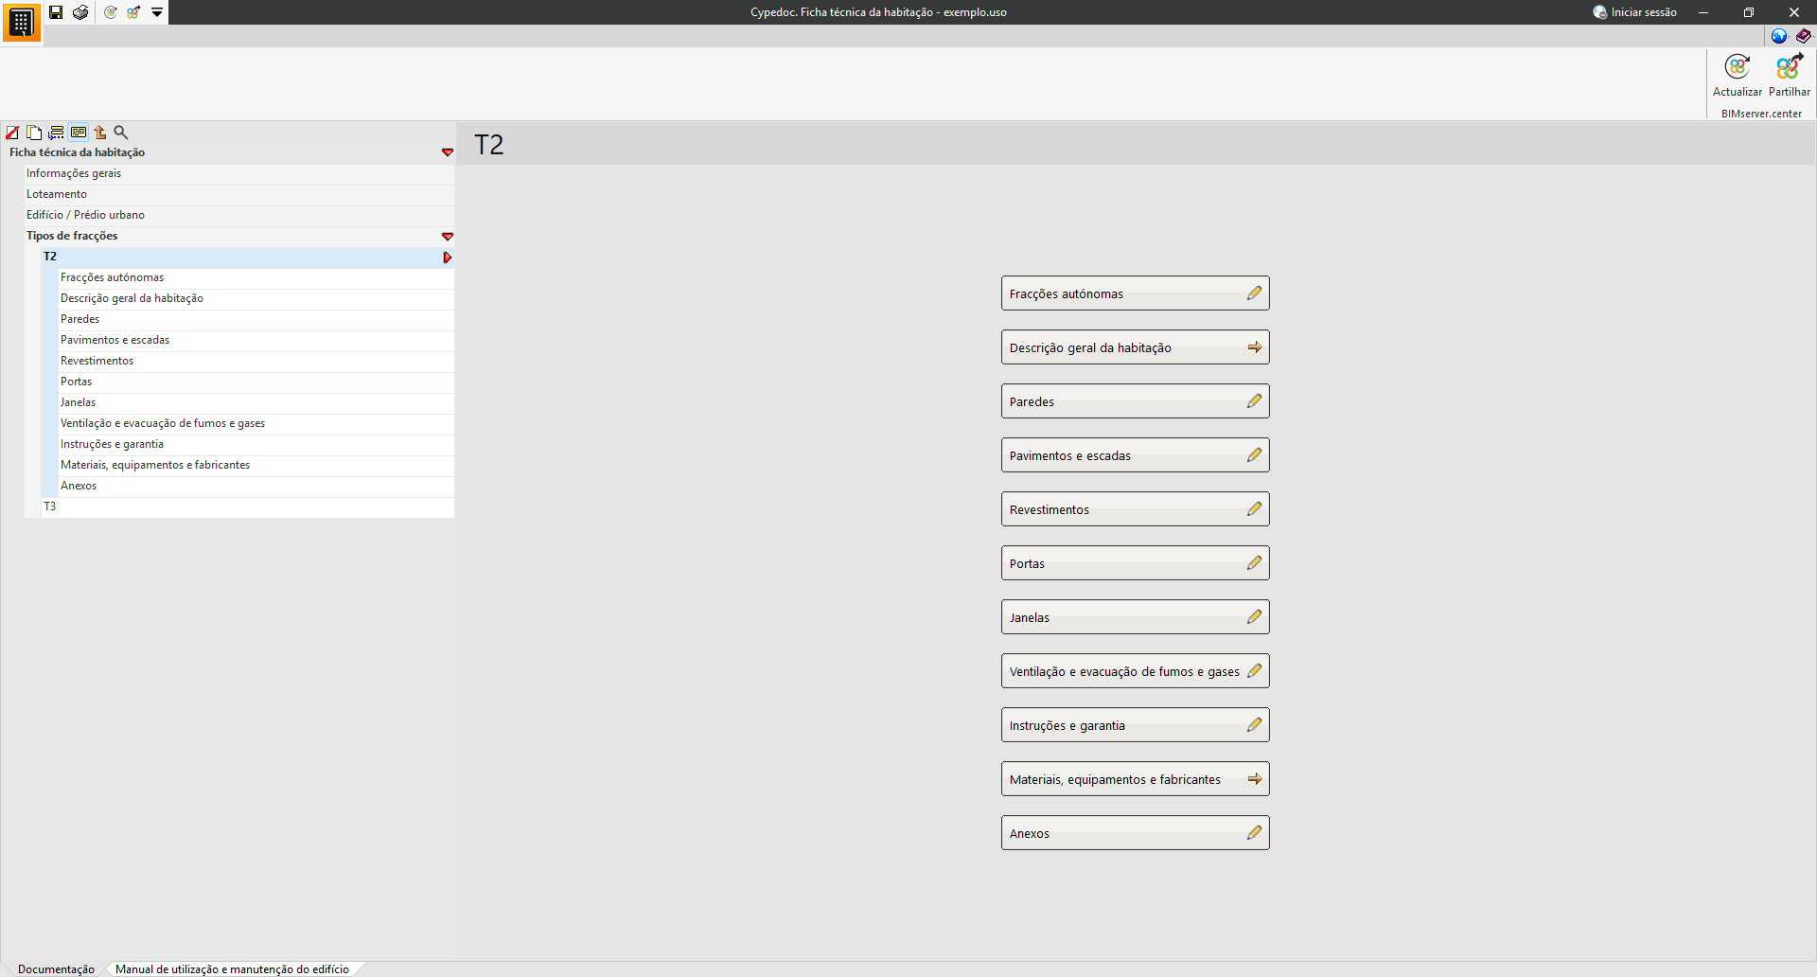Switch to Manual de utilização e manutenção tab

(232, 968)
